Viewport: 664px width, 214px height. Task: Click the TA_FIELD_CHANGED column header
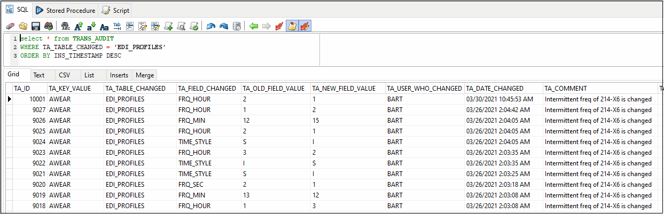[207, 89]
